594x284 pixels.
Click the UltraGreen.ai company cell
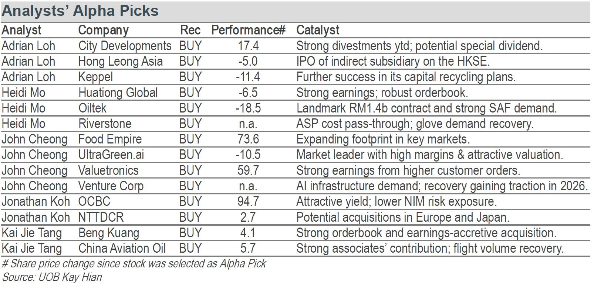(x=111, y=155)
